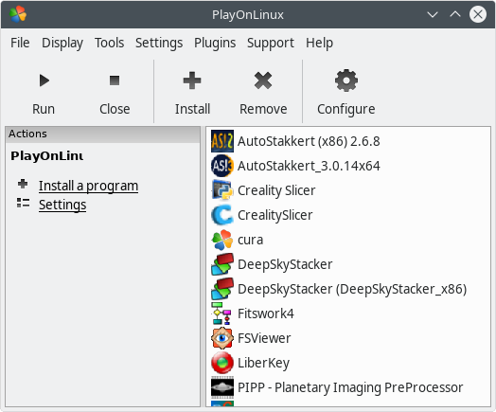Open the Display menu
496x412 pixels.
click(62, 43)
